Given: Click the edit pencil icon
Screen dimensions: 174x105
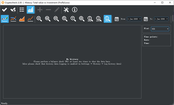Looking at the screenshot, I should pos(57,10).
